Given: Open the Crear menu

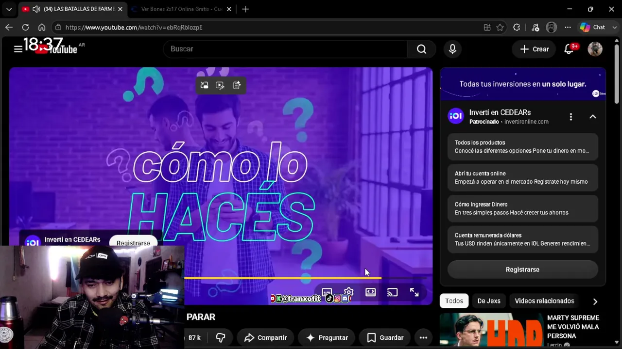Looking at the screenshot, I should (534, 49).
